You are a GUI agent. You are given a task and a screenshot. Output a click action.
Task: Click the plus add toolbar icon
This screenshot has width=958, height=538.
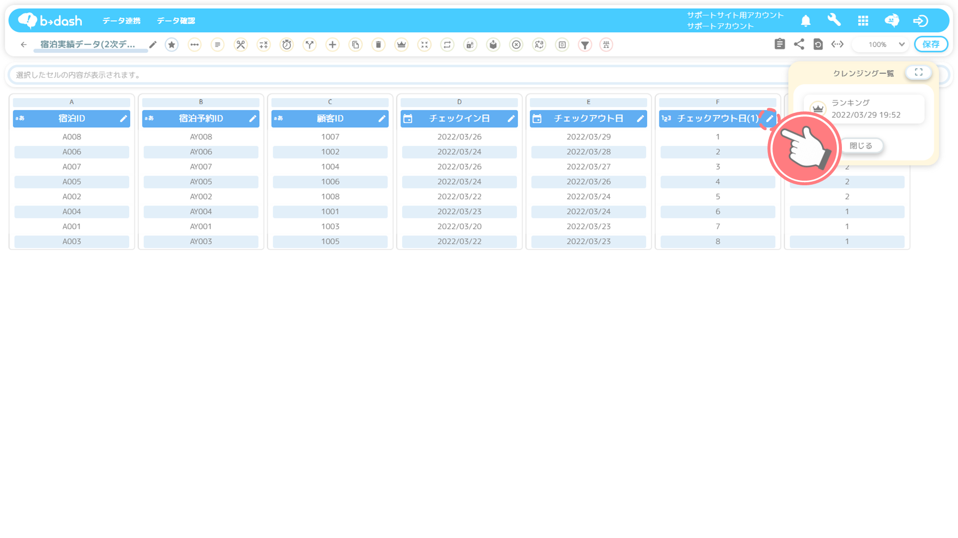coord(333,45)
